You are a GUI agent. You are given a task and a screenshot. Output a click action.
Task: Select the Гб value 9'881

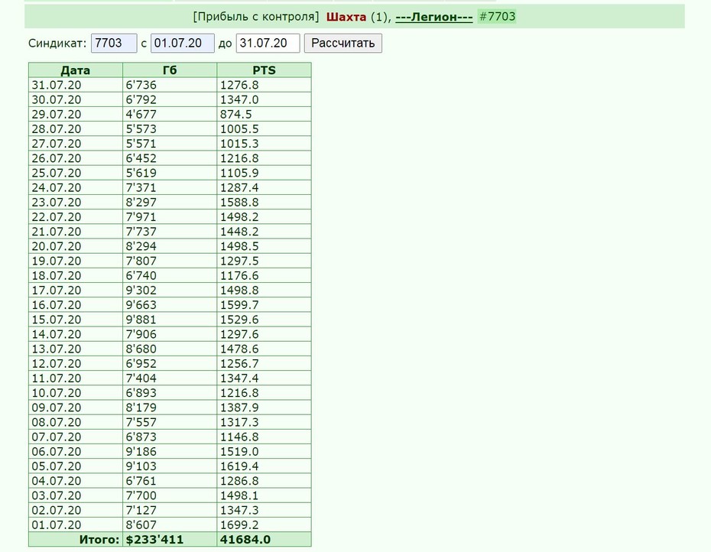141,320
